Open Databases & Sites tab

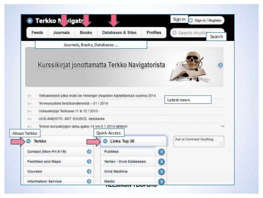pyautogui.click(x=119, y=33)
